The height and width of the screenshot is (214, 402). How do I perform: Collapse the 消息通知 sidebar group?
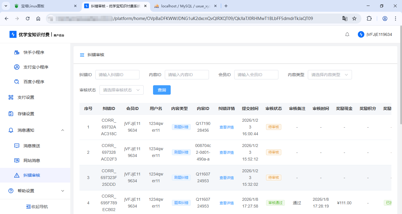point(62,130)
